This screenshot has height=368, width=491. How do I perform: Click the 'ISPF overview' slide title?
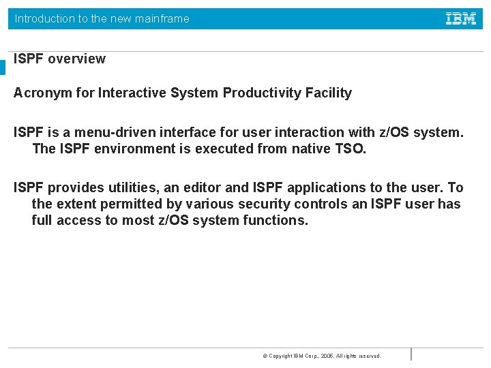[x=59, y=59]
